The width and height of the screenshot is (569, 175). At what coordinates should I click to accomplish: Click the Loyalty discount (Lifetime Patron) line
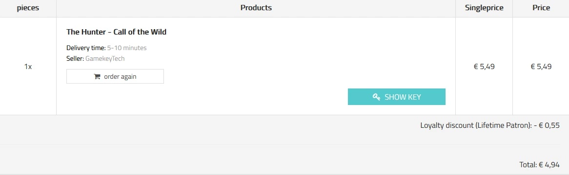click(x=490, y=125)
